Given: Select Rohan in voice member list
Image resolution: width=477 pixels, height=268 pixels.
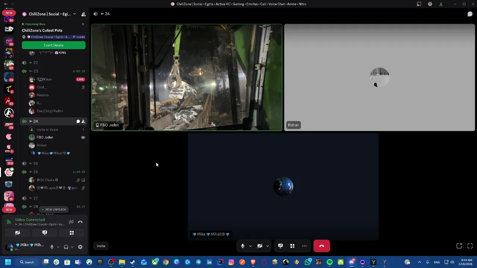Looking at the screenshot, I should [x=57, y=145].
